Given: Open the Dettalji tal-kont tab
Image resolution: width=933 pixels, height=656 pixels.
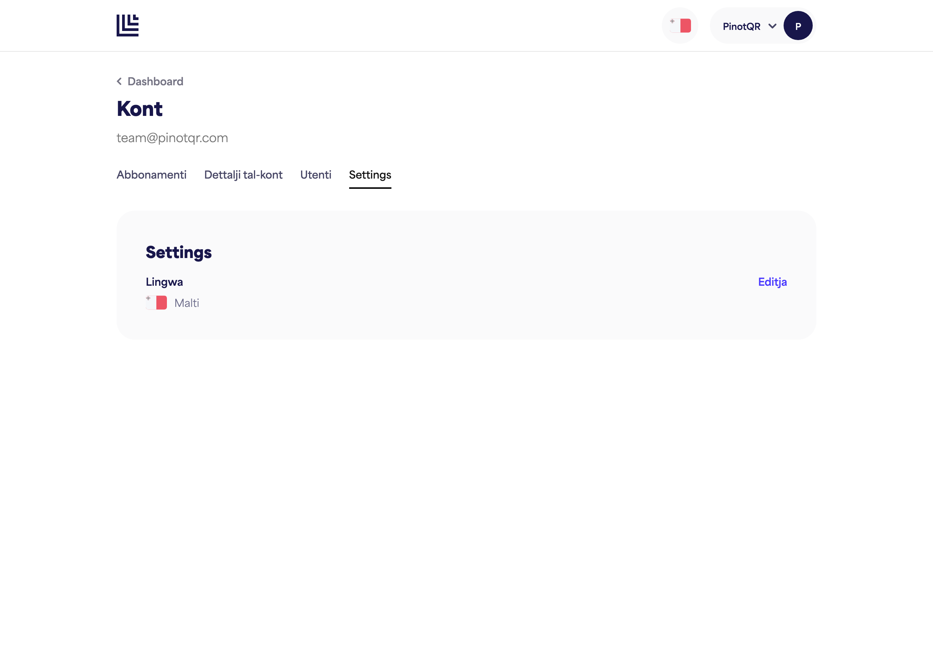Looking at the screenshot, I should [243, 175].
